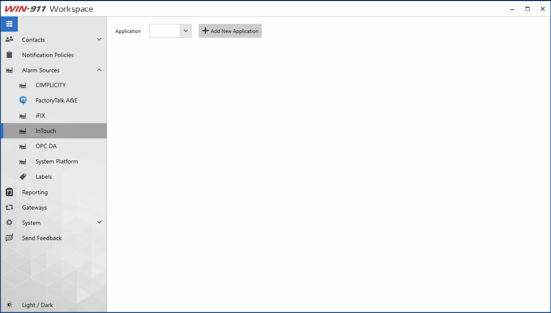This screenshot has height=313, width=551.
Task: Select System Platform alarm source
Action: tap(54, 161)
